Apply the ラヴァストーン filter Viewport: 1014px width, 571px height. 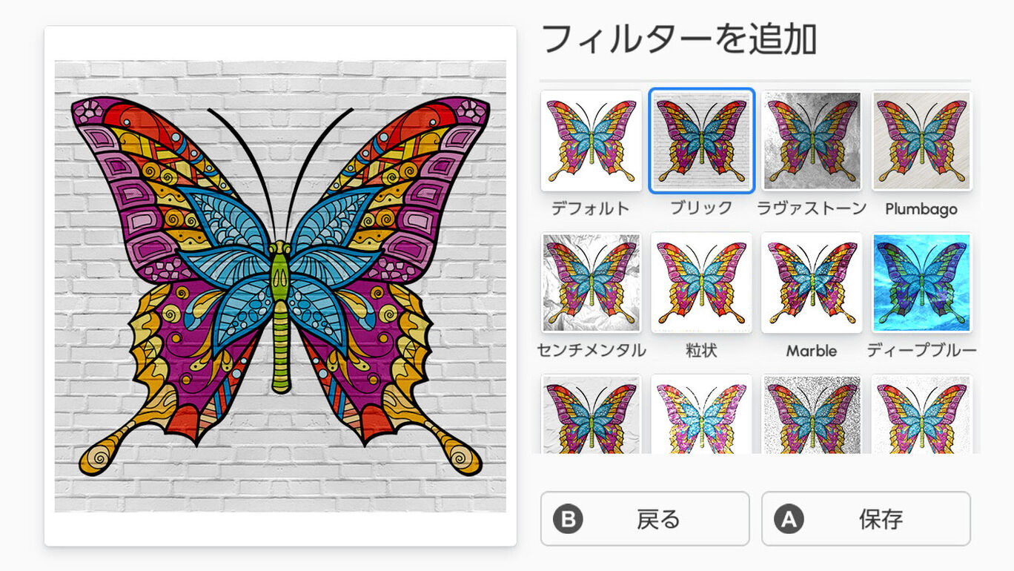coord(812,141)
